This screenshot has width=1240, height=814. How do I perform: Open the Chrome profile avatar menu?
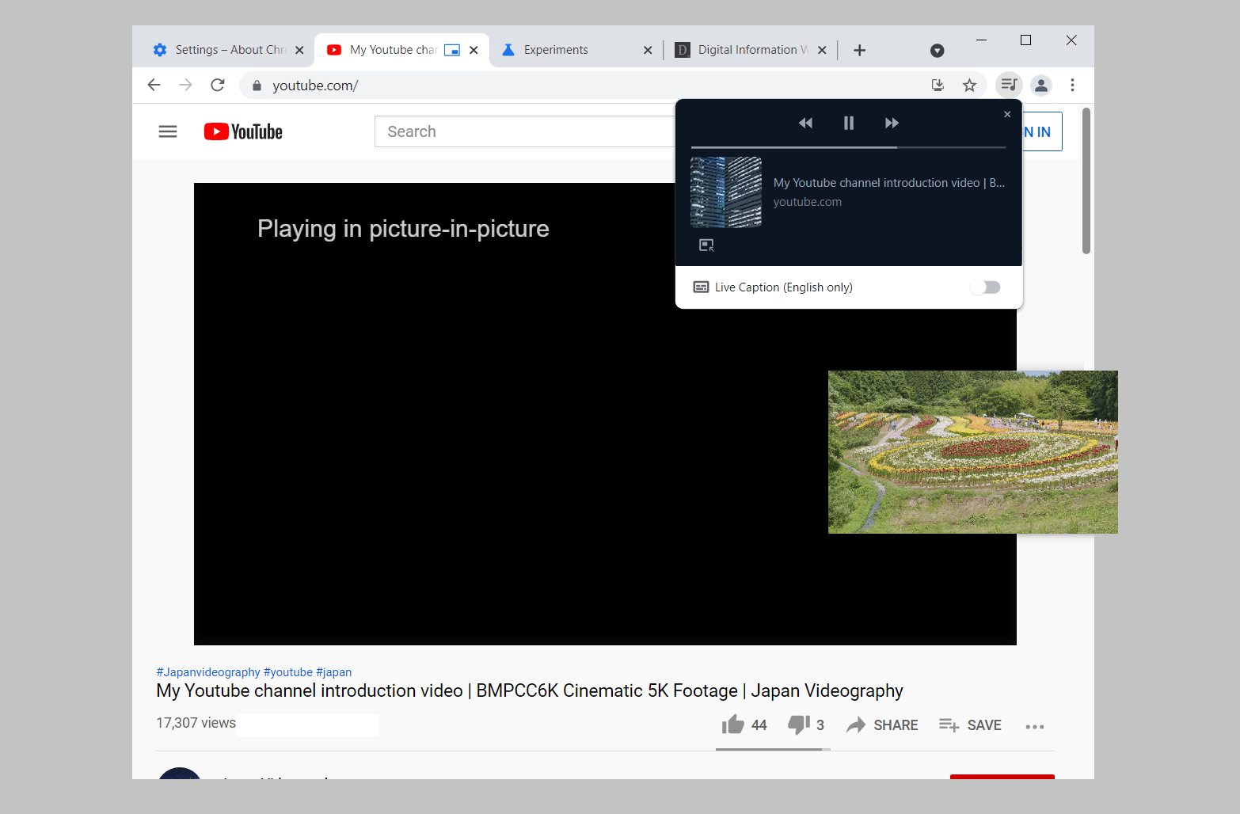point(1041,85)
